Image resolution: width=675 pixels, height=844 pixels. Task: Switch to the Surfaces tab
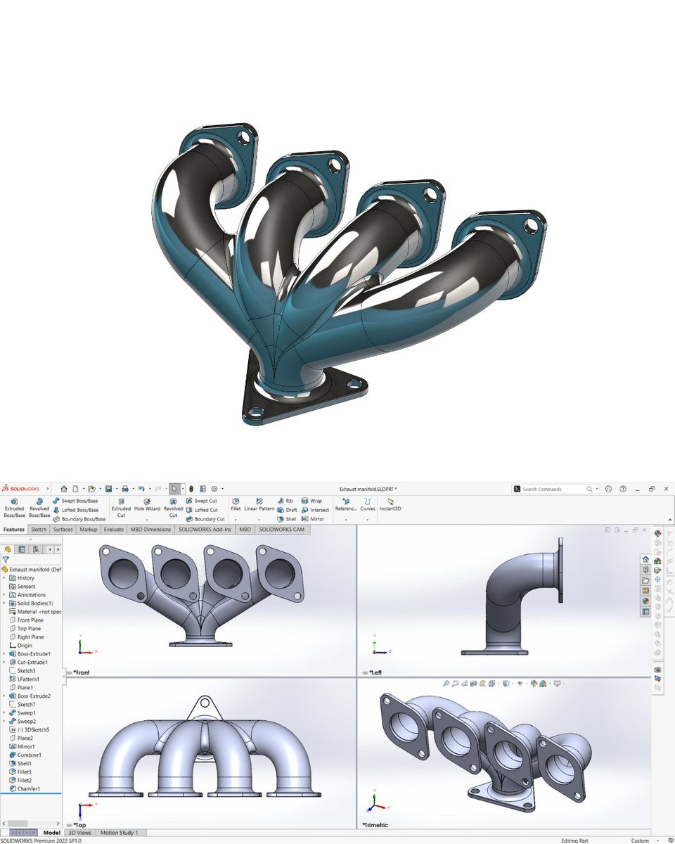pyautogui.click(x=62, y=529)
